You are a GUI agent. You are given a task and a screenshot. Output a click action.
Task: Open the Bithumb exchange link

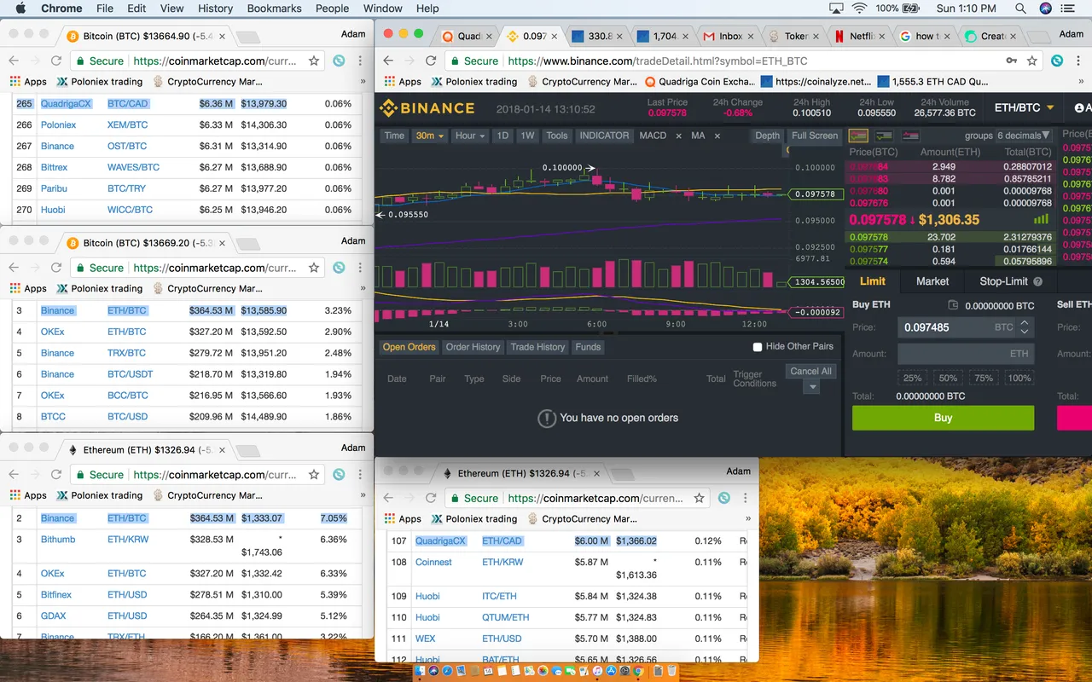click(x=58, y=540)
